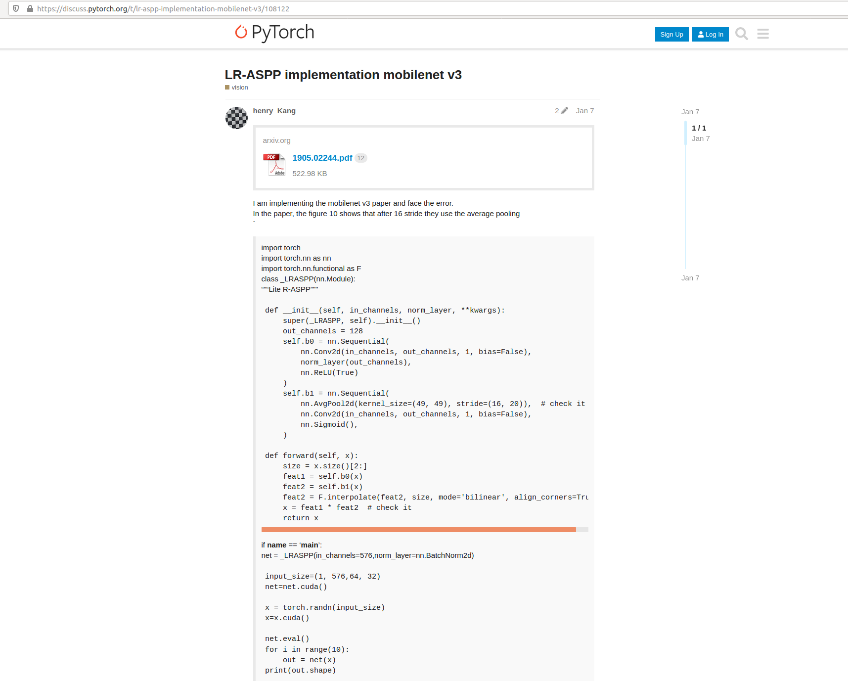
Task: Open the arxiv.org source link
Action: (x=276, y=140)
